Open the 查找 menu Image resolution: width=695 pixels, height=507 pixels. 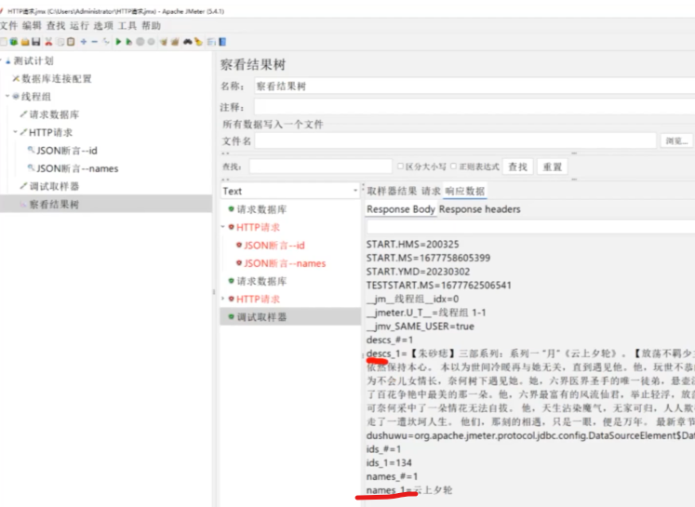tap(56, 26)
